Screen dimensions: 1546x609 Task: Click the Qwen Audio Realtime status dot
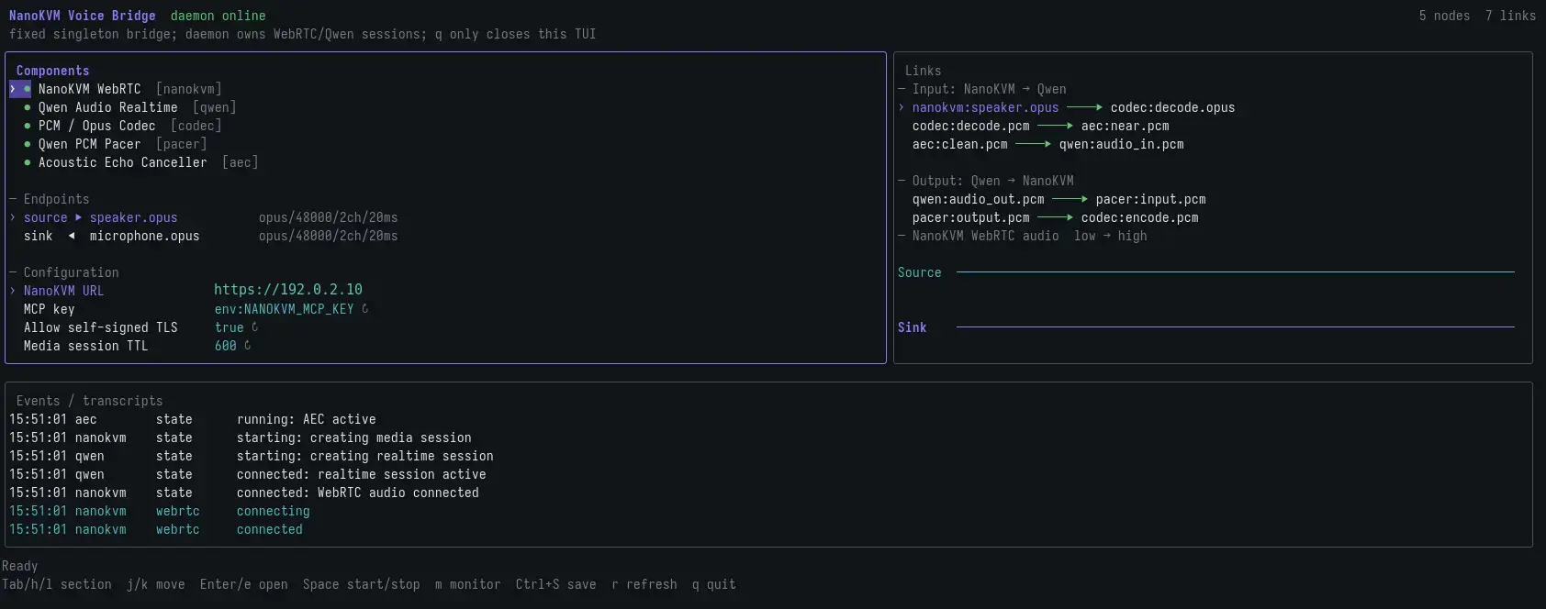pos(28,107)
